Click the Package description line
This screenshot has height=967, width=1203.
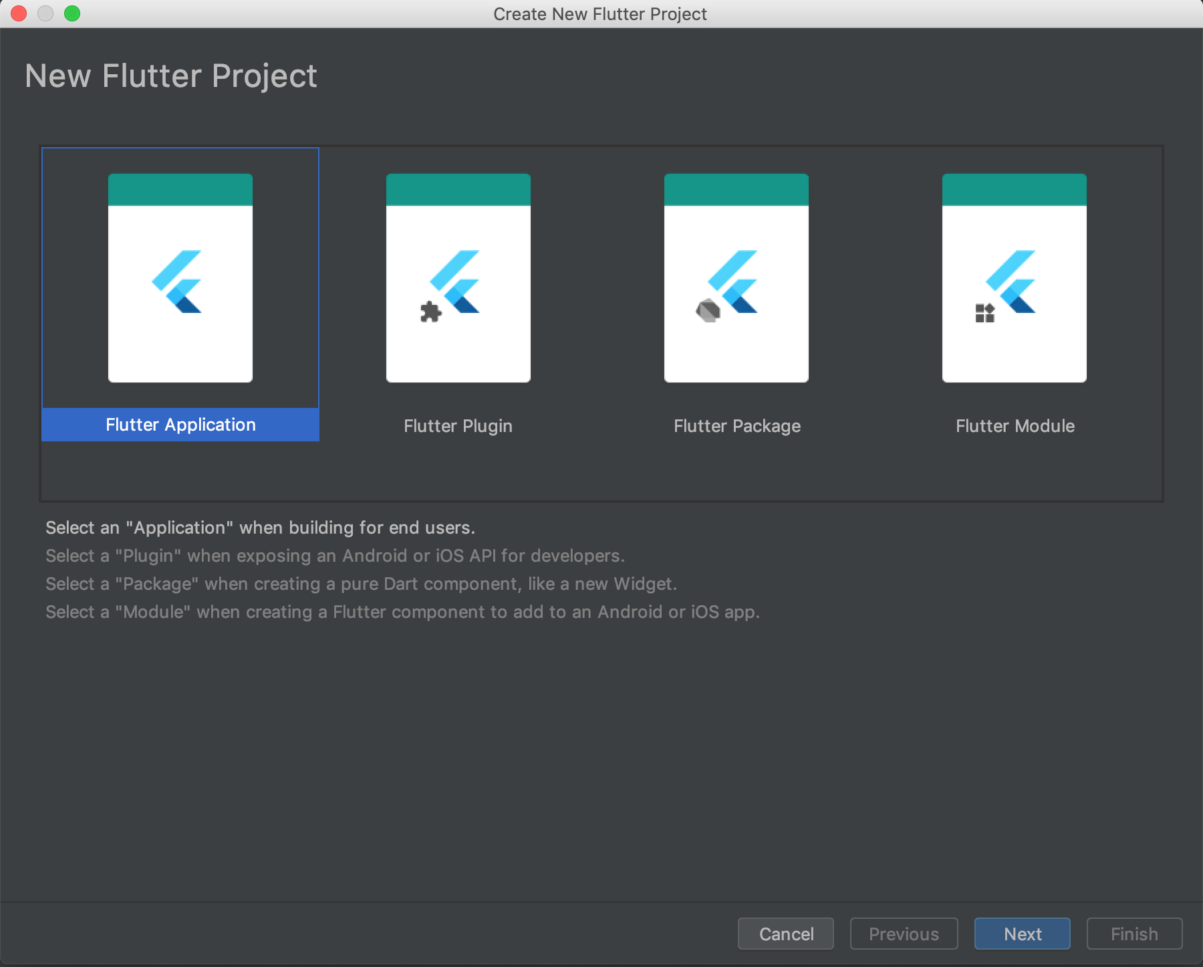click(362, 584)
